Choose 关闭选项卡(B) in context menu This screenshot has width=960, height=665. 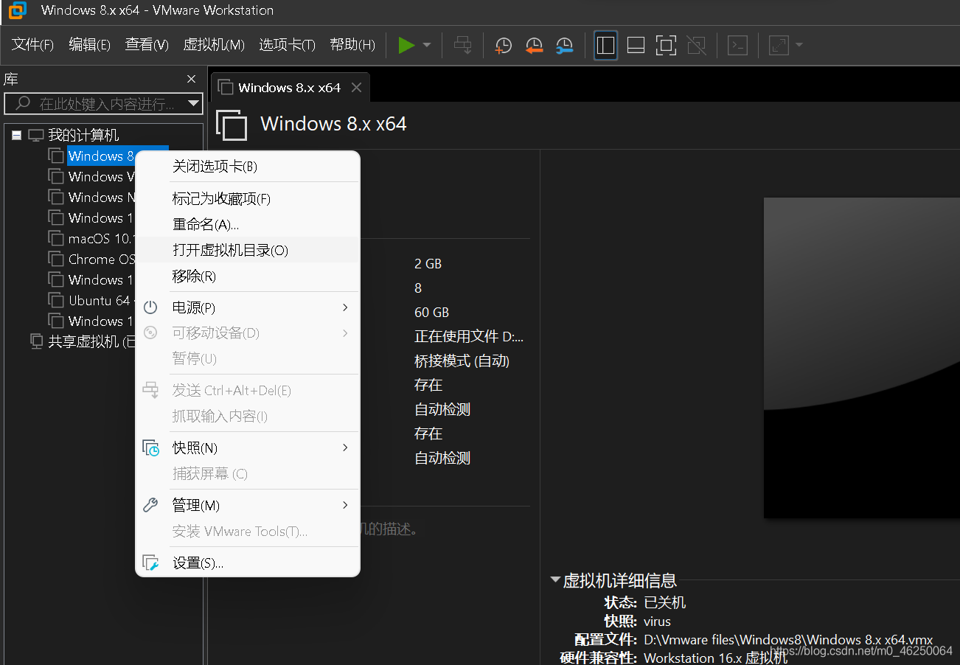(248, 167)
